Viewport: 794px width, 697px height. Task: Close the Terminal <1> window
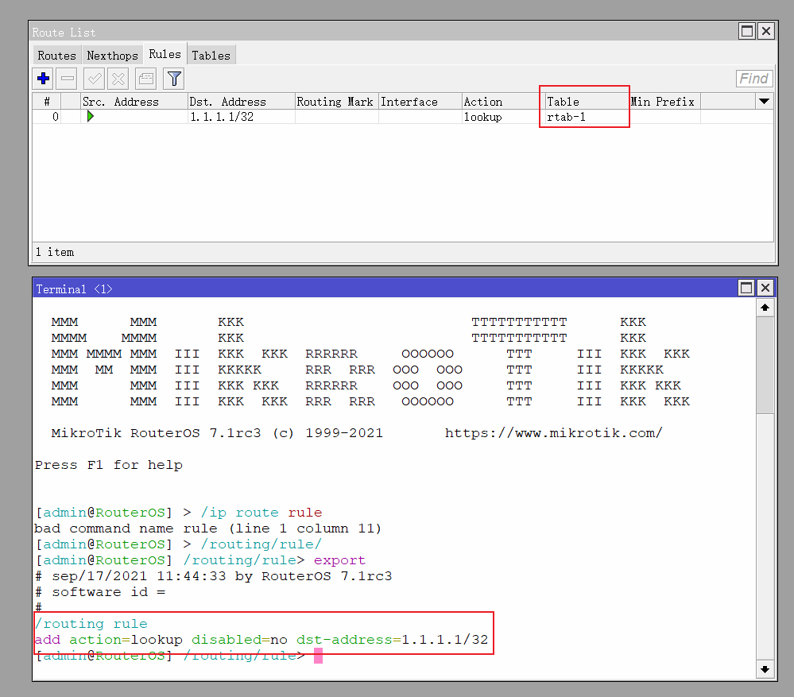point(765,288)
